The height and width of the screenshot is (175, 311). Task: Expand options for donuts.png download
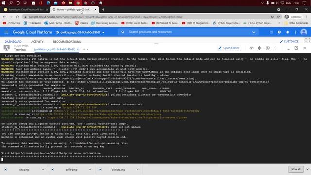[x=138, y=170]
